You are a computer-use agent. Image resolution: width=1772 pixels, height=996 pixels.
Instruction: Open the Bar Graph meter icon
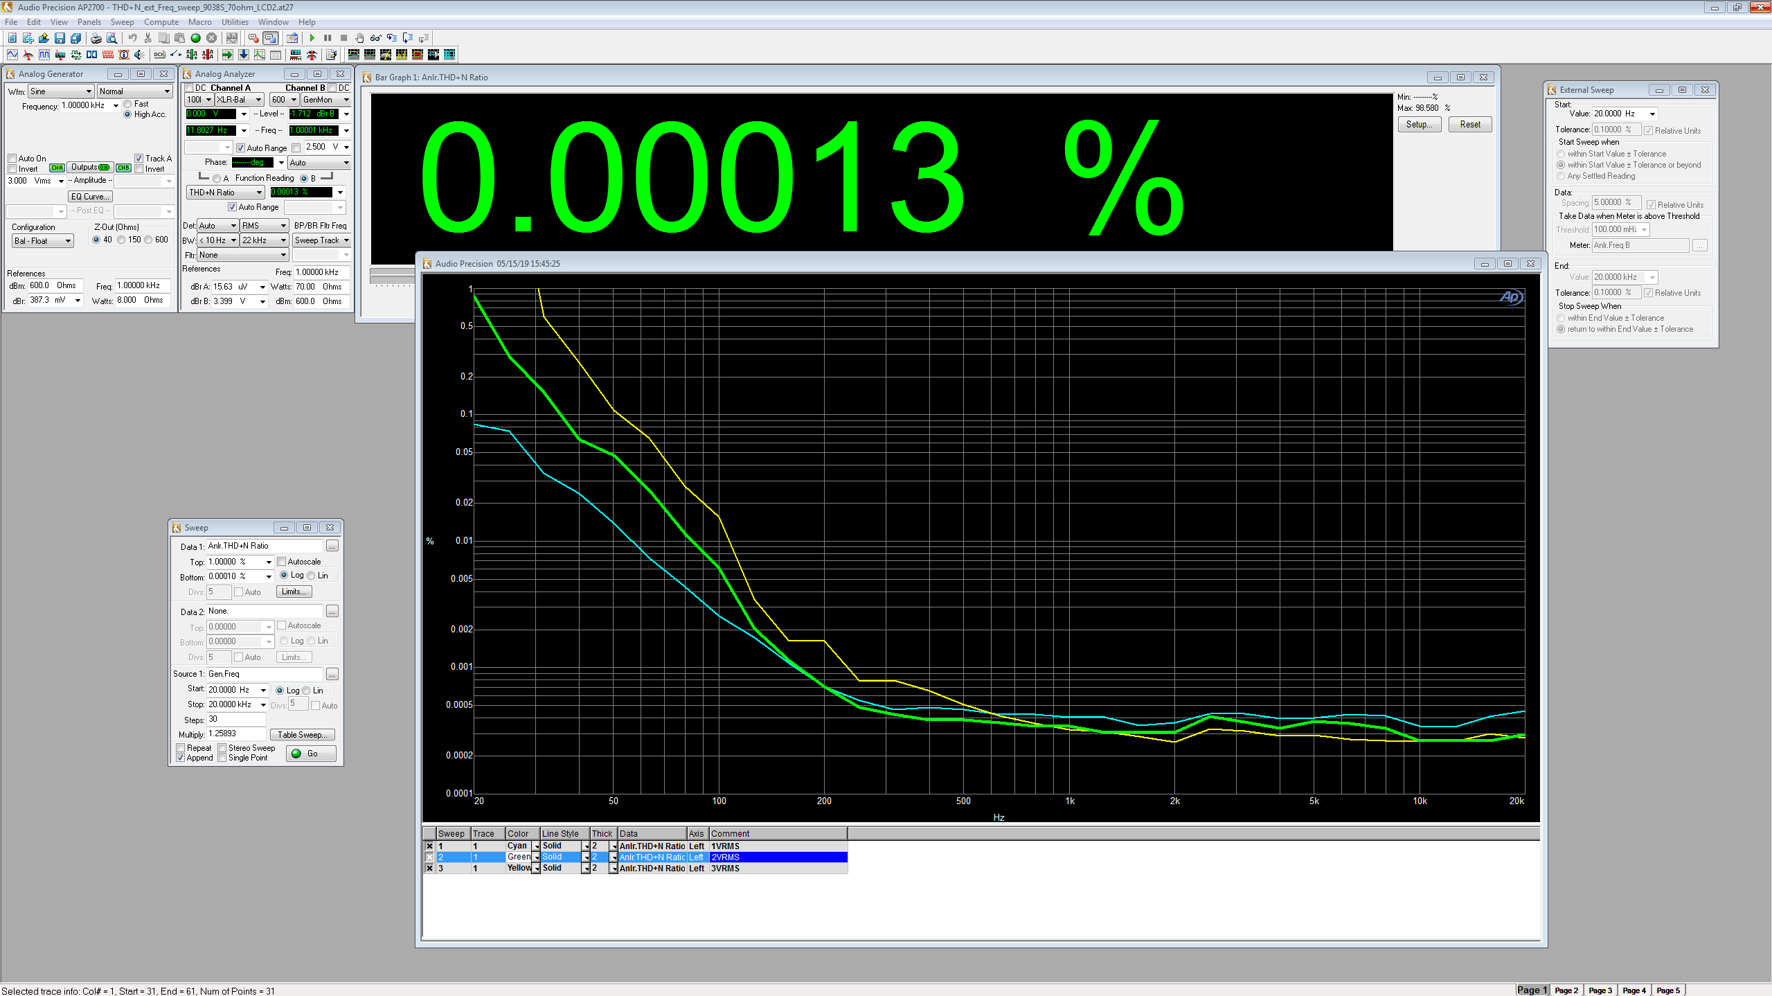pos(296,55)
